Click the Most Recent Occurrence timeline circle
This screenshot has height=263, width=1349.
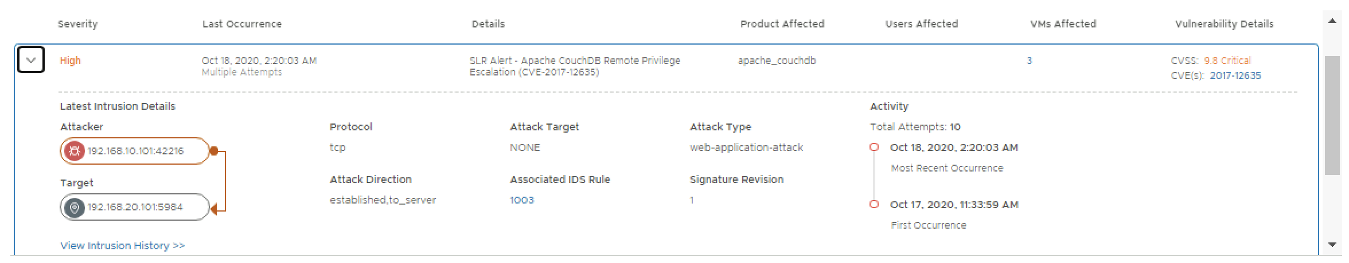click(874, 148)
